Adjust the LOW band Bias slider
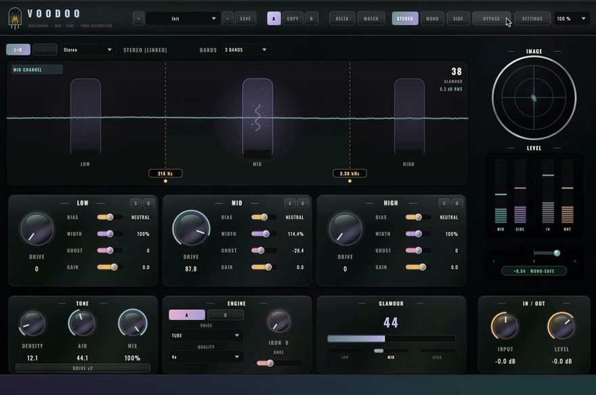The image size is (596, 395). 110,217
